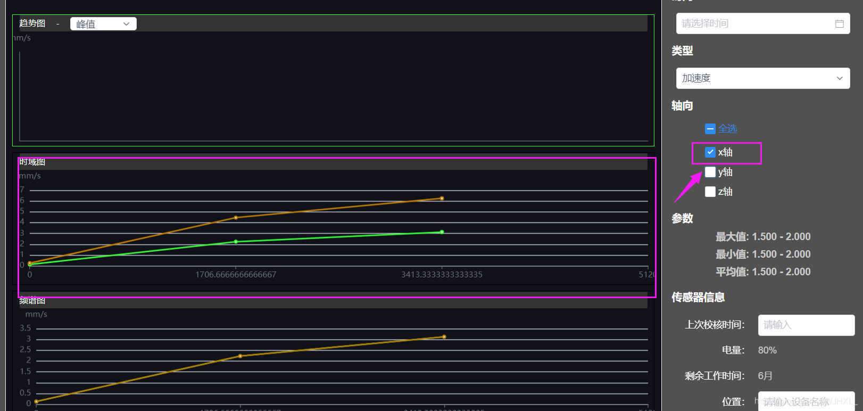Click orange data point at 3413 in 时域图
Viewport: 863px width, 411px height.
point(442,199)
